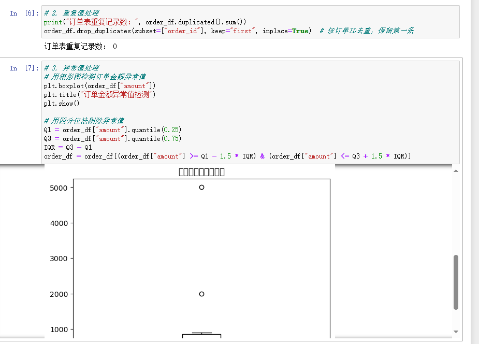Click the drop_duplicates code line
Viewport: 479px width, 344px height.
[x=178, y=31]
